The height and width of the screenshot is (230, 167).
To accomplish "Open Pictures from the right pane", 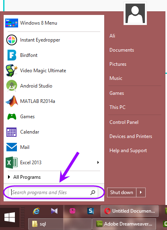I will (118, 64).
